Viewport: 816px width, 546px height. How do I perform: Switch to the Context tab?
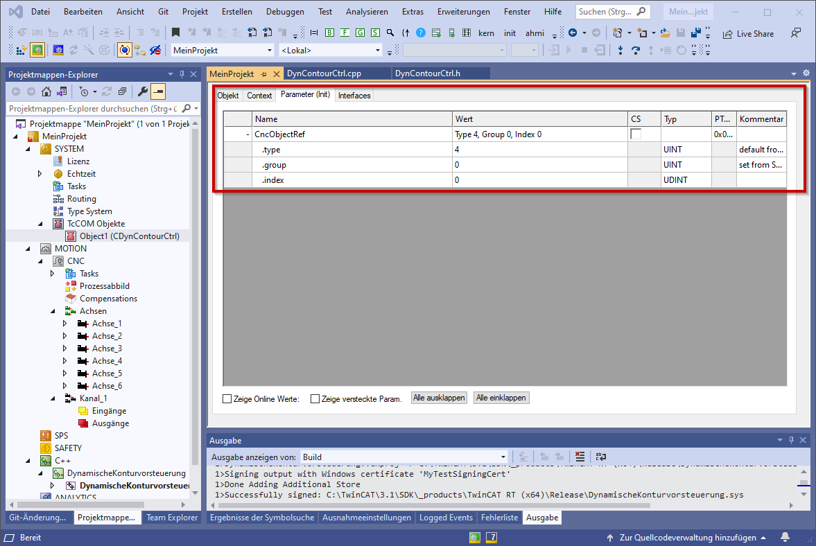coord(259,96)
